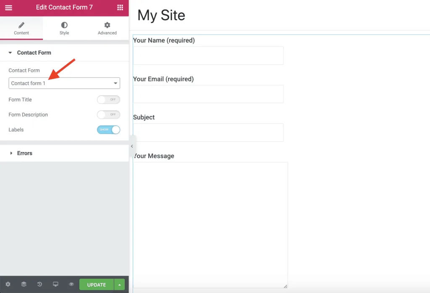
Task: Turn off the Labels switch
Action: click(108, 129)
